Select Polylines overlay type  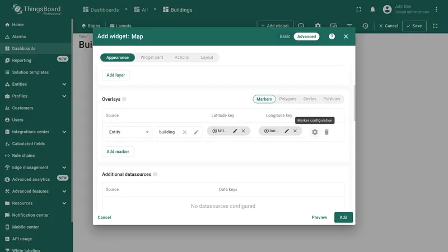[332, 99]
